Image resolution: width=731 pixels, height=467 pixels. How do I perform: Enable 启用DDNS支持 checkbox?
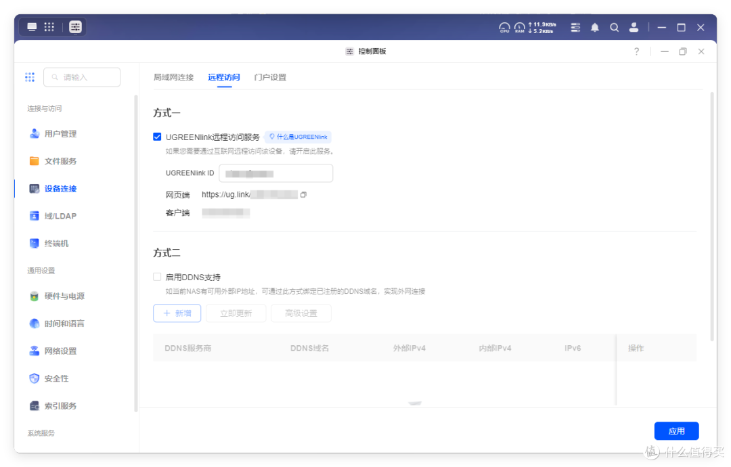pyautogui.click(x=157, y=277)
